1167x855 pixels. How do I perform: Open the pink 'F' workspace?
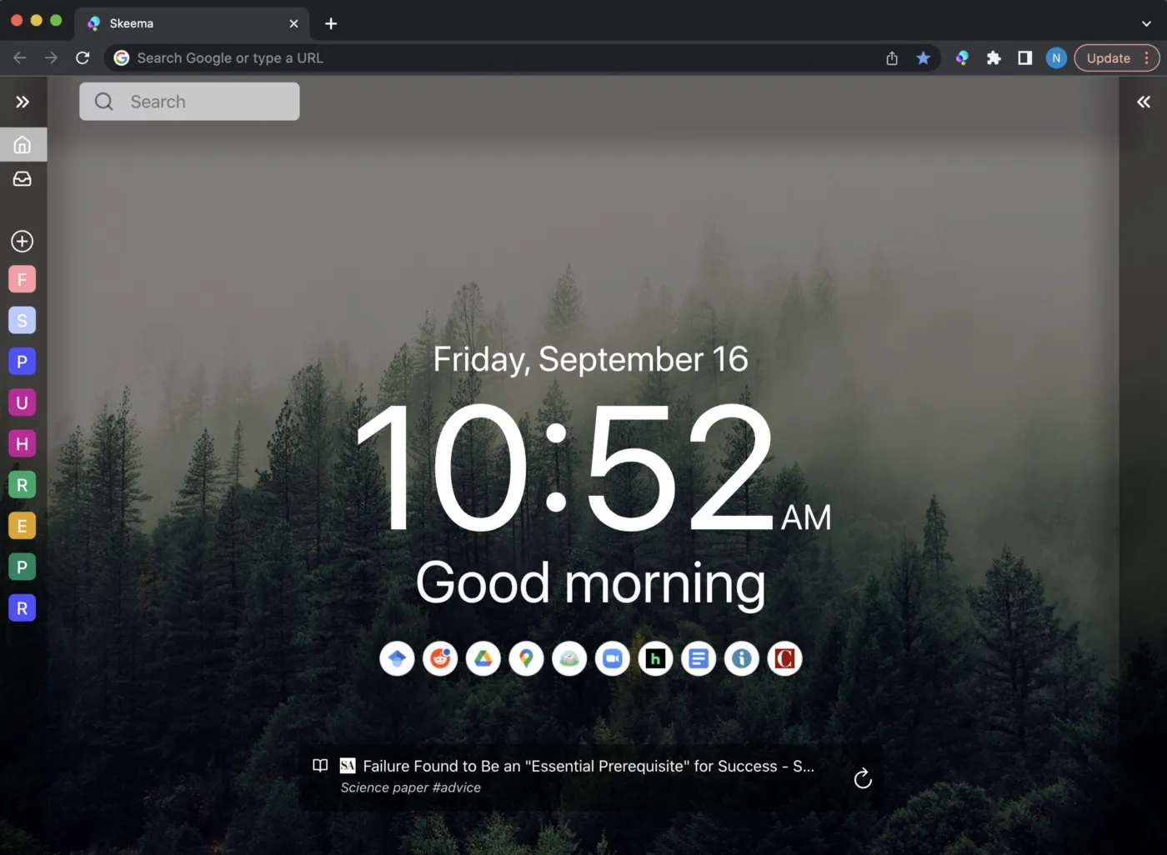(x=23, y=279)
